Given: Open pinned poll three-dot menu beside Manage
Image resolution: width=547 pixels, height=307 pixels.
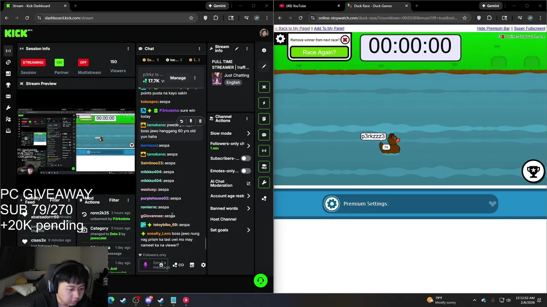Looking at the screenshot, I should [195, 78].
